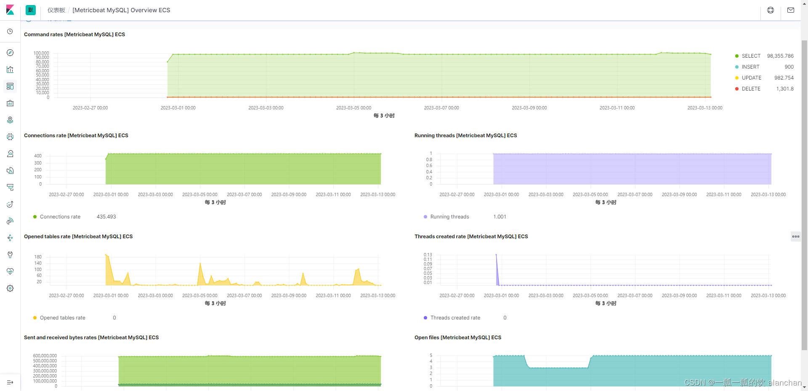Open the Maps app icon
Viewport: 808px width, 391px height.
tap(10, 120)
